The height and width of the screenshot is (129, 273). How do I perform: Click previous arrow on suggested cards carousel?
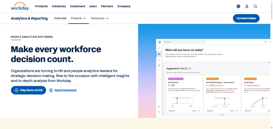(166, 95)
